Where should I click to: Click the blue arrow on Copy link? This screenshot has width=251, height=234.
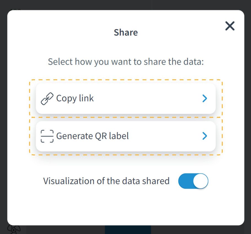[204, 98]
